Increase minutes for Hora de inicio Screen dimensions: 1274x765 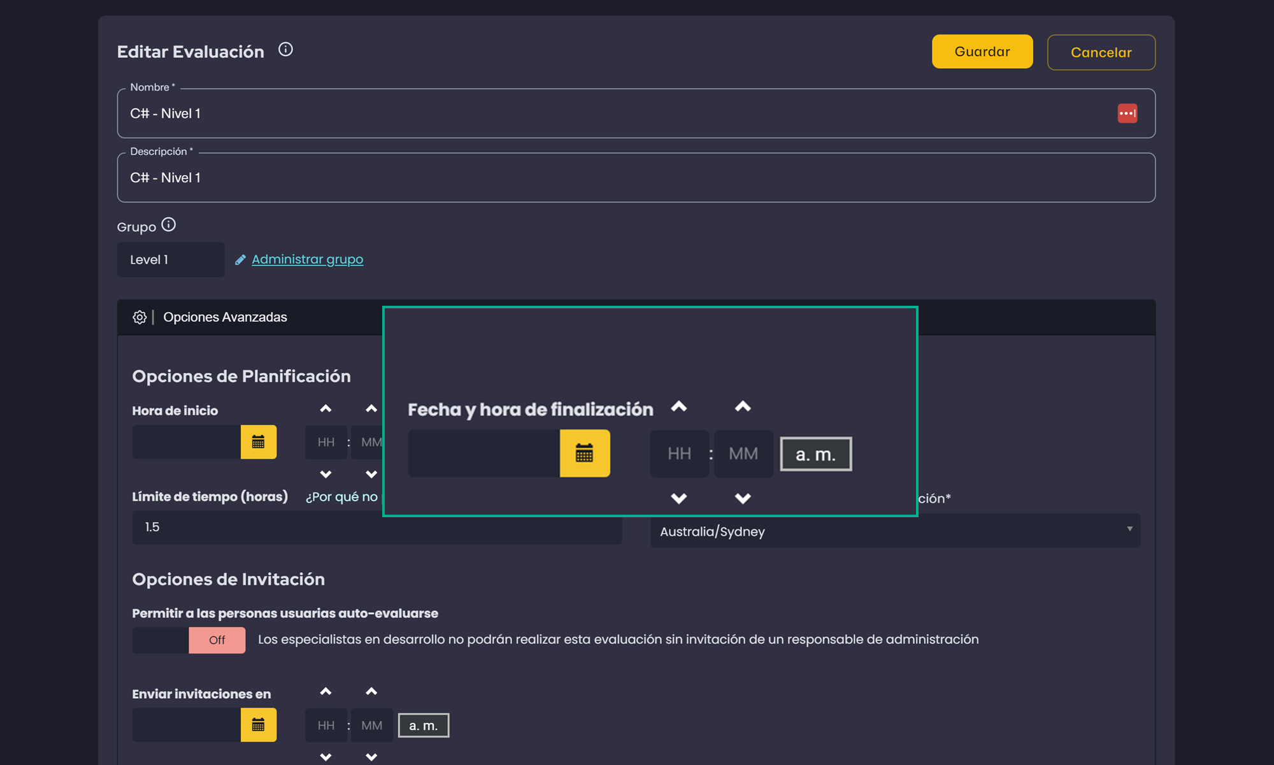371,409
